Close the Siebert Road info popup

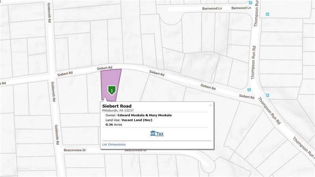click(x=210, y=105)
